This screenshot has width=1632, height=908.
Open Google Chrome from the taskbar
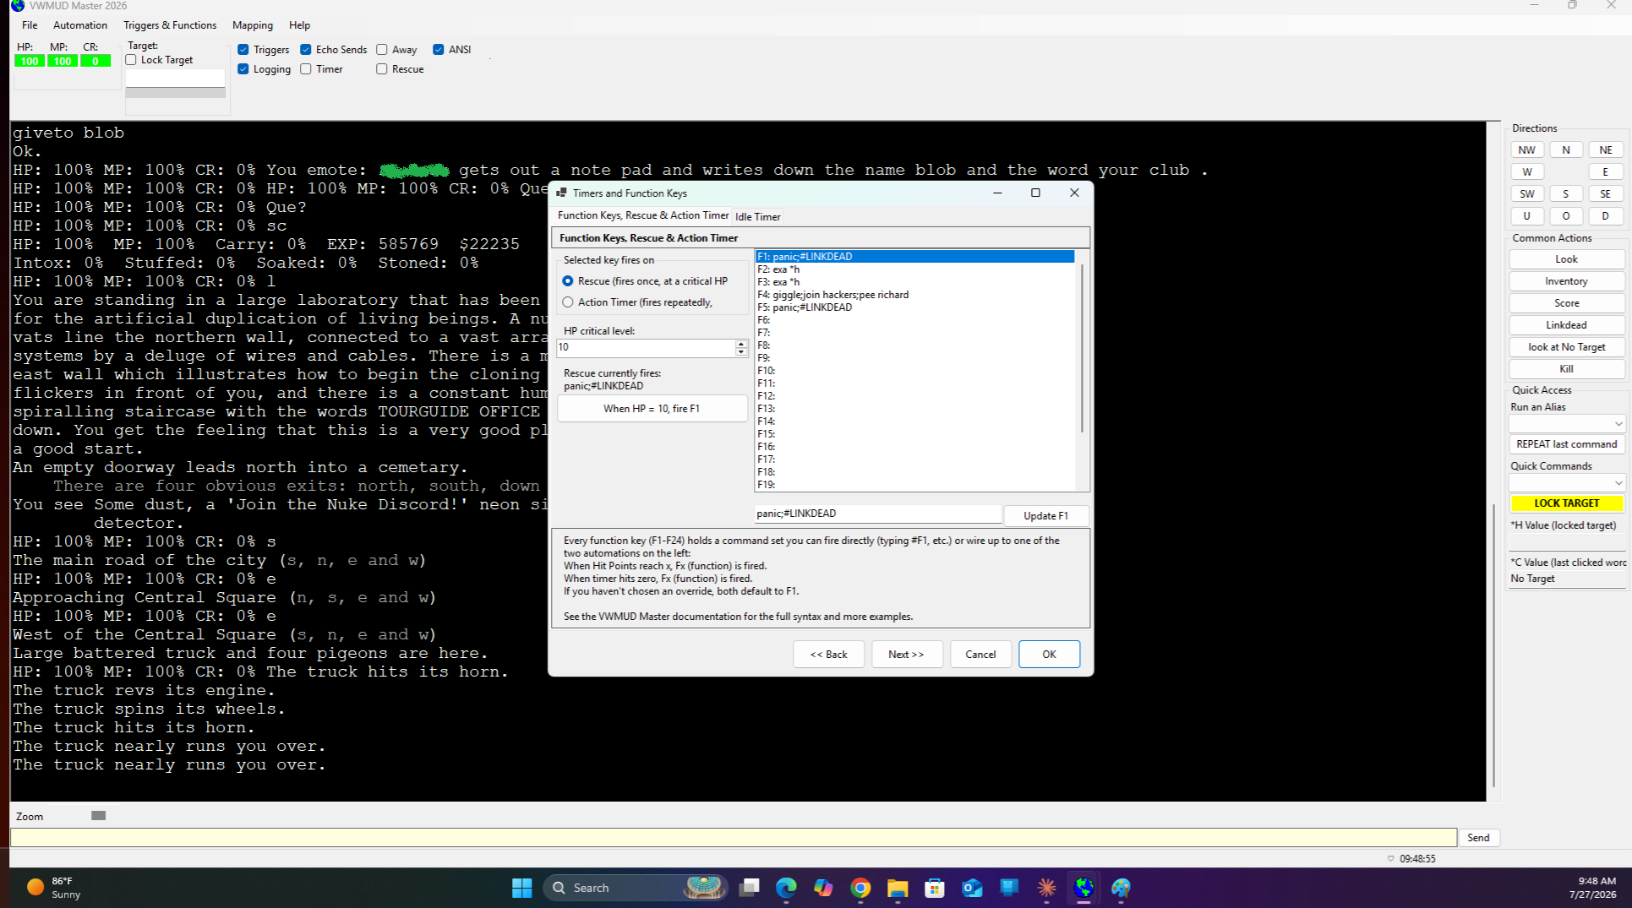click(860, 888)
